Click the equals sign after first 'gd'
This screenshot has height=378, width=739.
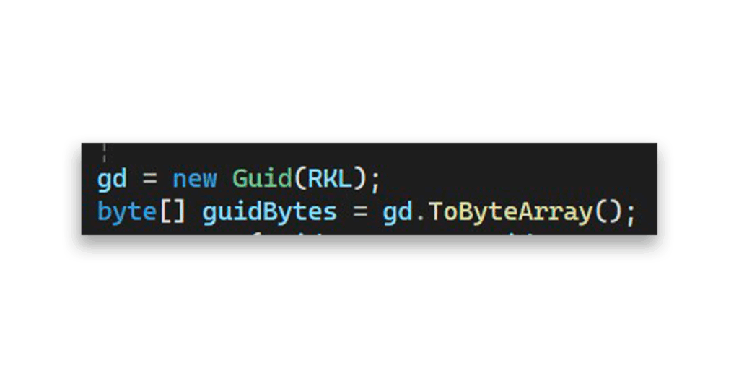[149, 179]
